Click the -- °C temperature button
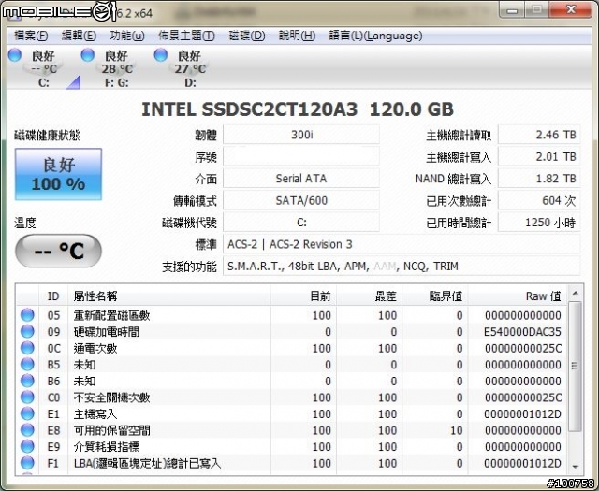The height and width of the screenshot is (491, 599). click(58, 251)
